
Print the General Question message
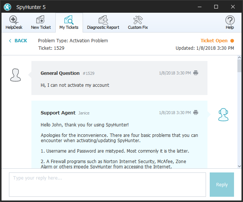(196, 73)
